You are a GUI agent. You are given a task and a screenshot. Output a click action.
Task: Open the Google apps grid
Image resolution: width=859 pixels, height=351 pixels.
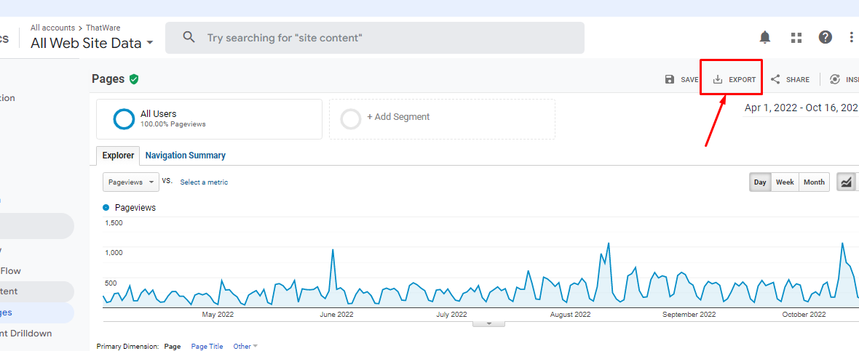pyautogui.click(x=796, y=37)
